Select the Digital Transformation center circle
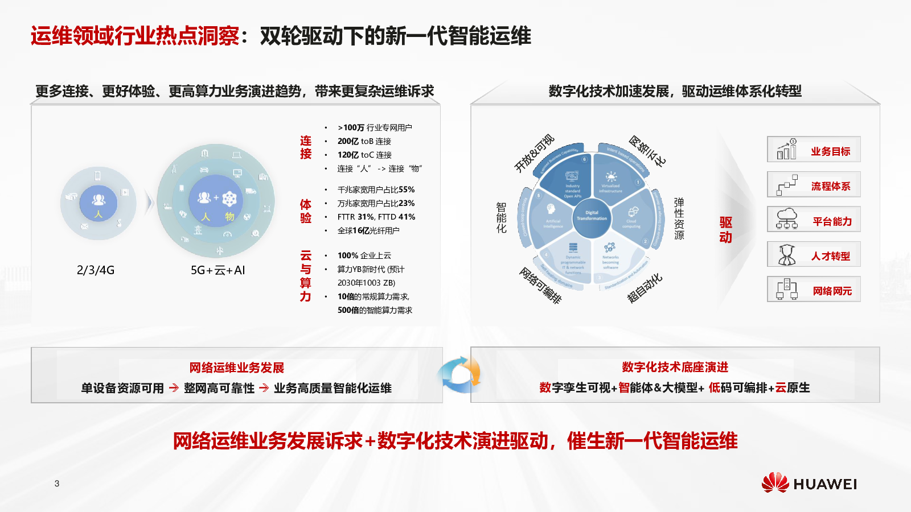This screenshot has height=512, width=911. 592,216
